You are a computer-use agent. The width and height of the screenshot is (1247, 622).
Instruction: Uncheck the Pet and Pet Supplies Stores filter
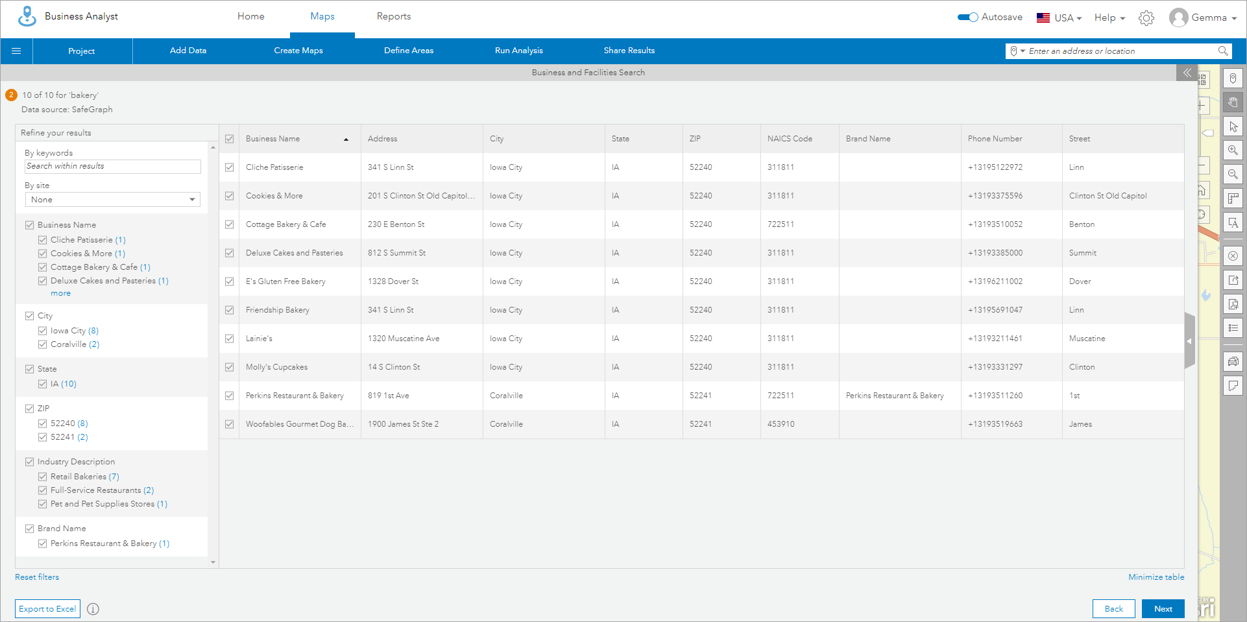click(43, 504)
